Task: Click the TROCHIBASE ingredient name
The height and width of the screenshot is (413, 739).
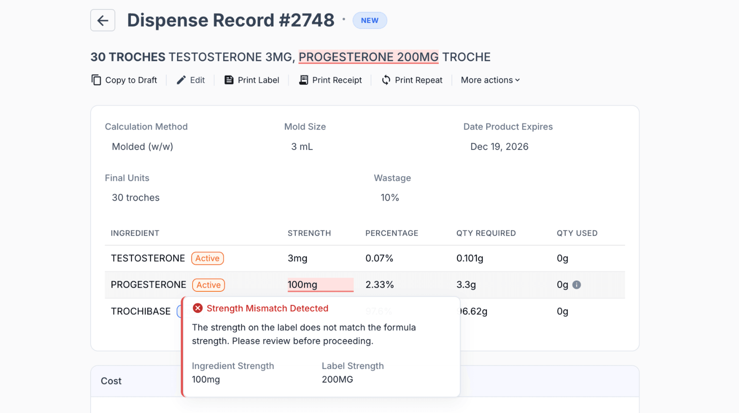Action: 141,311
